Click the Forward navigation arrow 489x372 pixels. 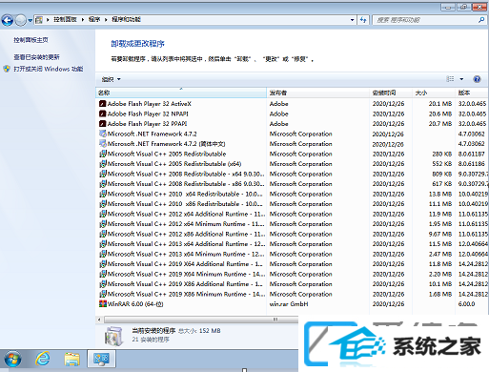(x=20, y=20)
